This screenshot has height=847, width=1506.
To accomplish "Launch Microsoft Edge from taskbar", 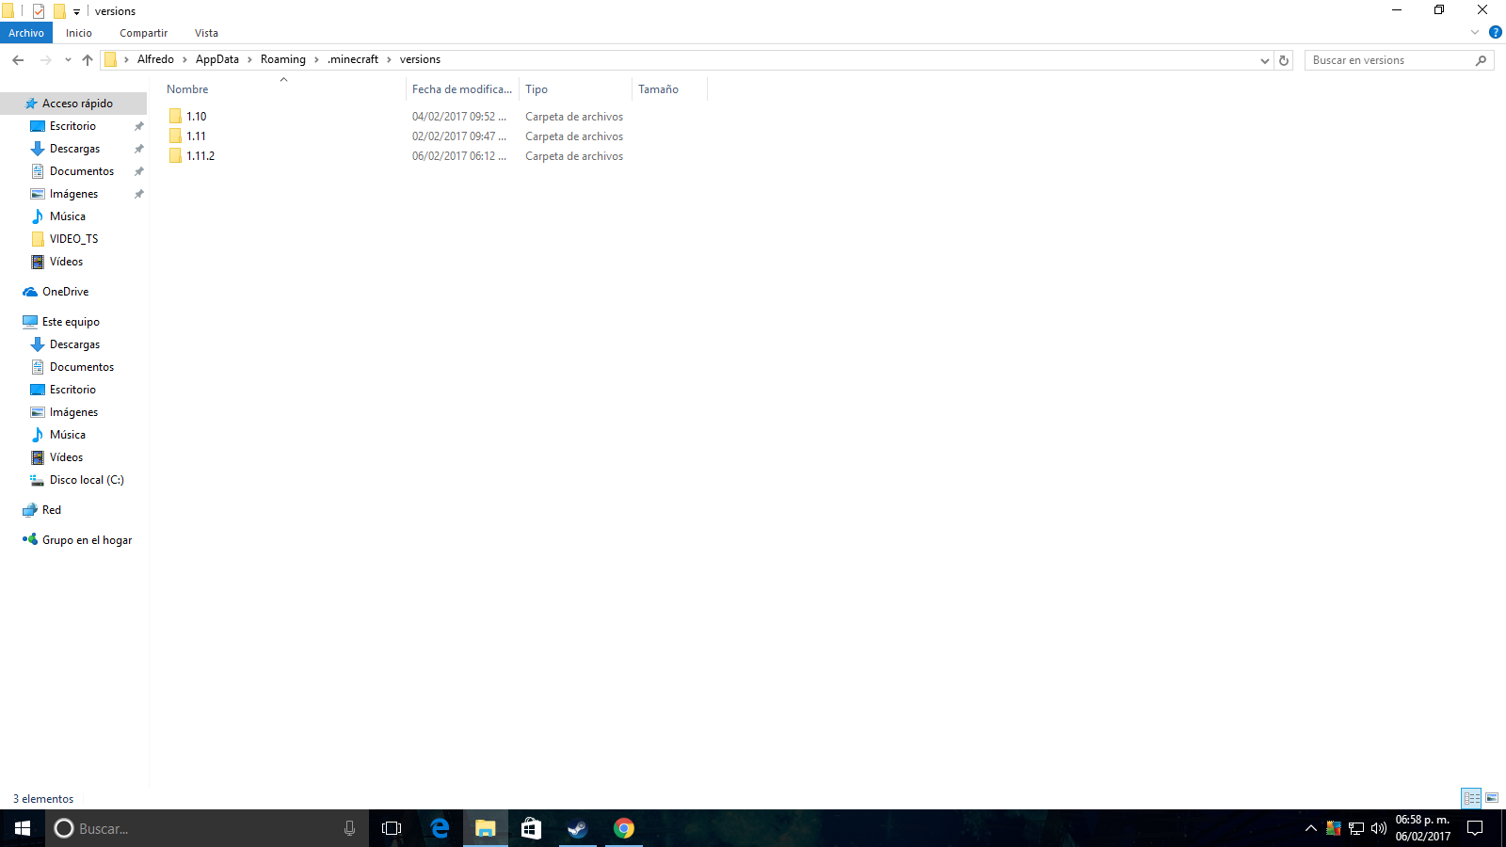I will pos(440,828).
